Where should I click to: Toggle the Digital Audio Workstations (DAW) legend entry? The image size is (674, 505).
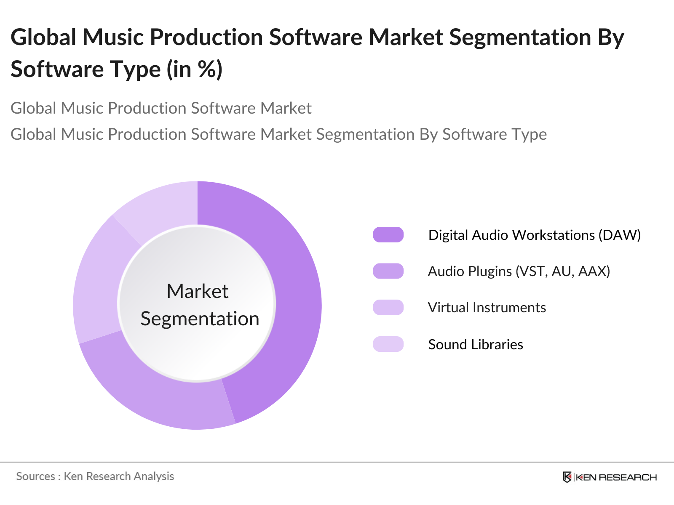(535, 235)
